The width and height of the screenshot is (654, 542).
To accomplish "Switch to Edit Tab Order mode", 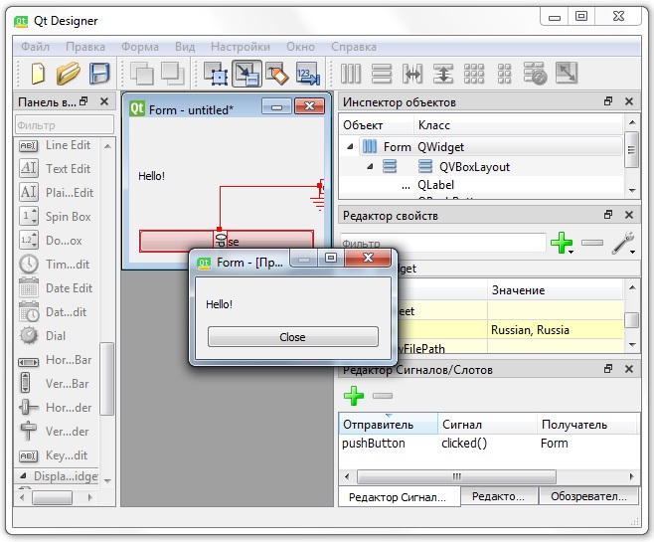I will tap(308, 74).
